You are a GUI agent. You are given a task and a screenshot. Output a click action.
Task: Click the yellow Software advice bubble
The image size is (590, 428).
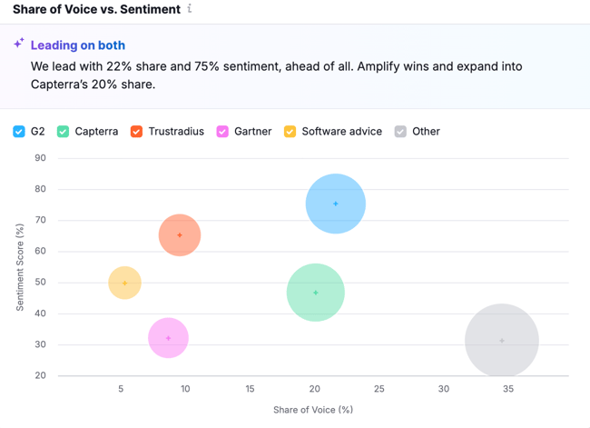pos(125,283)
